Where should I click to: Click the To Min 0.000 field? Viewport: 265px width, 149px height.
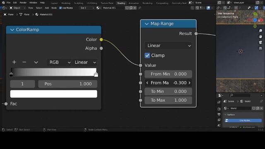(169, 91)
